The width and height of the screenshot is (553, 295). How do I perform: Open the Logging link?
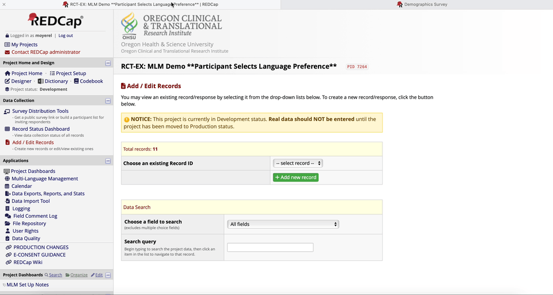pyautogui.click(x=21, y=209)
